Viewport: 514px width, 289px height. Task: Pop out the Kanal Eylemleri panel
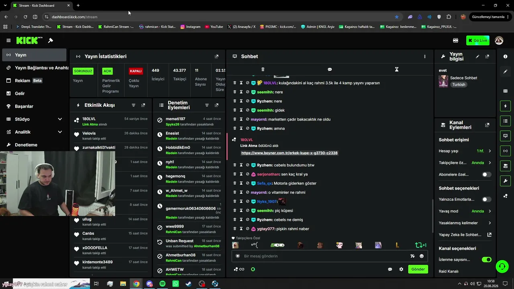tap(487, 125)
